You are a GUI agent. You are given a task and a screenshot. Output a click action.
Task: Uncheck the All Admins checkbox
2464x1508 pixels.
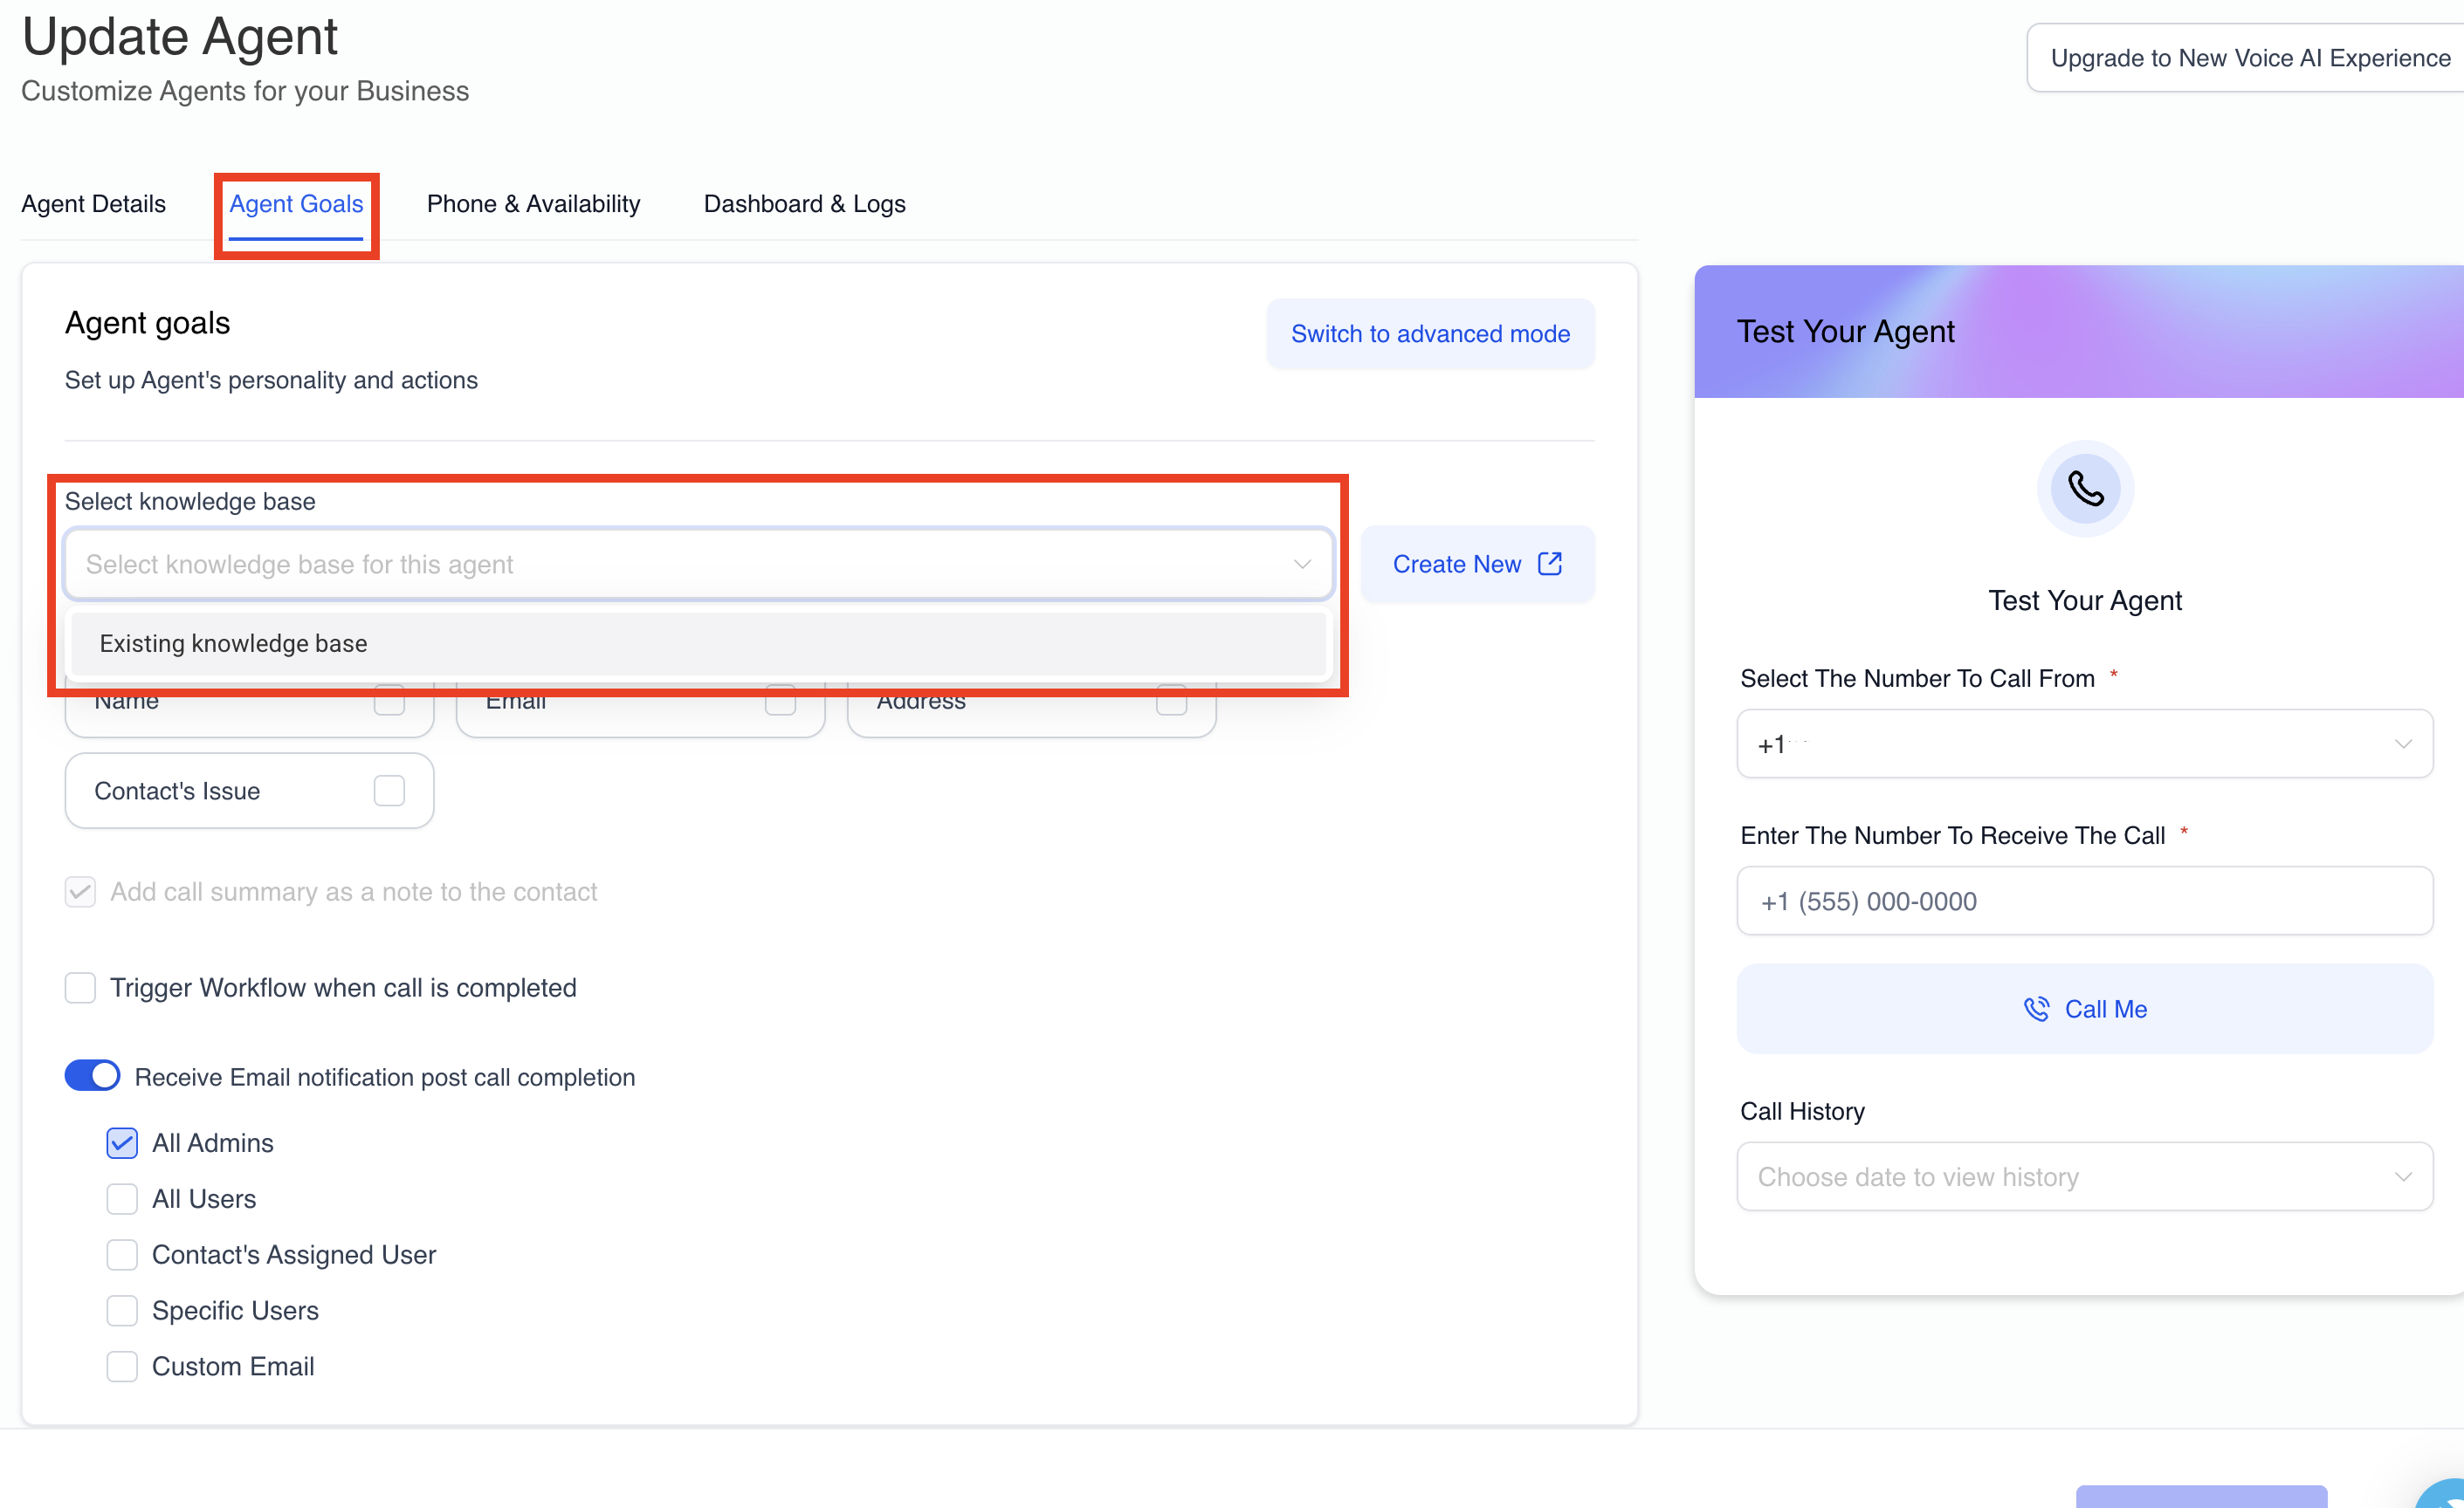click(x=122, y=1142)
